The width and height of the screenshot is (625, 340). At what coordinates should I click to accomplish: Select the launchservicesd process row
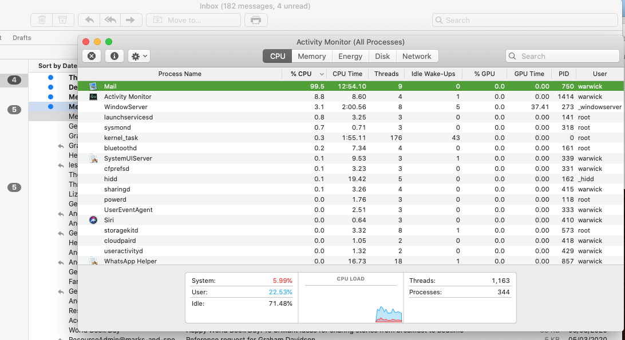(351, 118)
